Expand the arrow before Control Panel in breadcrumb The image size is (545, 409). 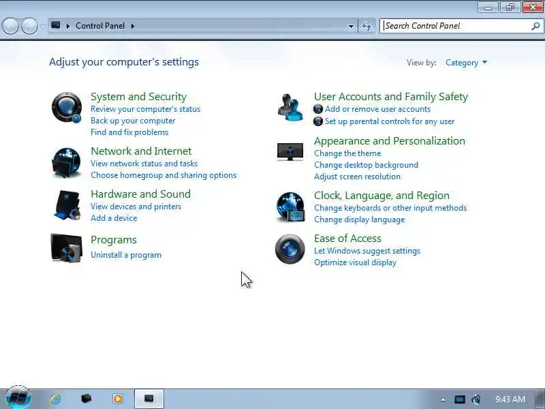(x=68, y=26)
